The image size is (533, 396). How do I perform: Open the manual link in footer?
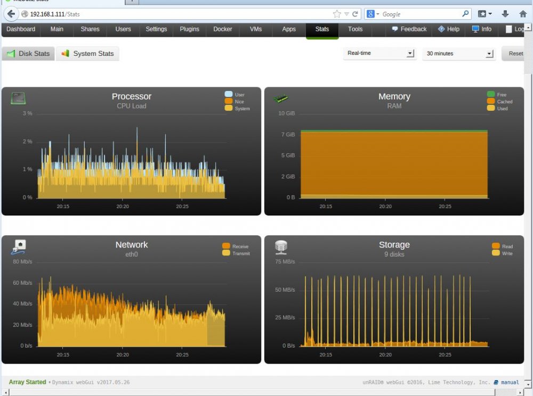510,382
